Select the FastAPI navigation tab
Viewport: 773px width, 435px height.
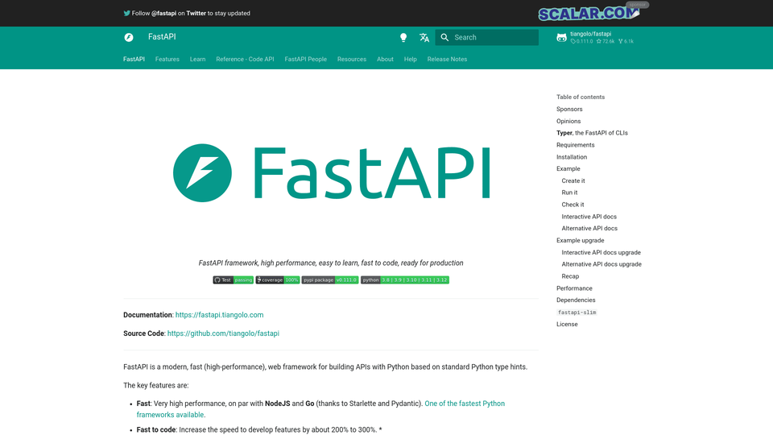click(x=134, y=59)
